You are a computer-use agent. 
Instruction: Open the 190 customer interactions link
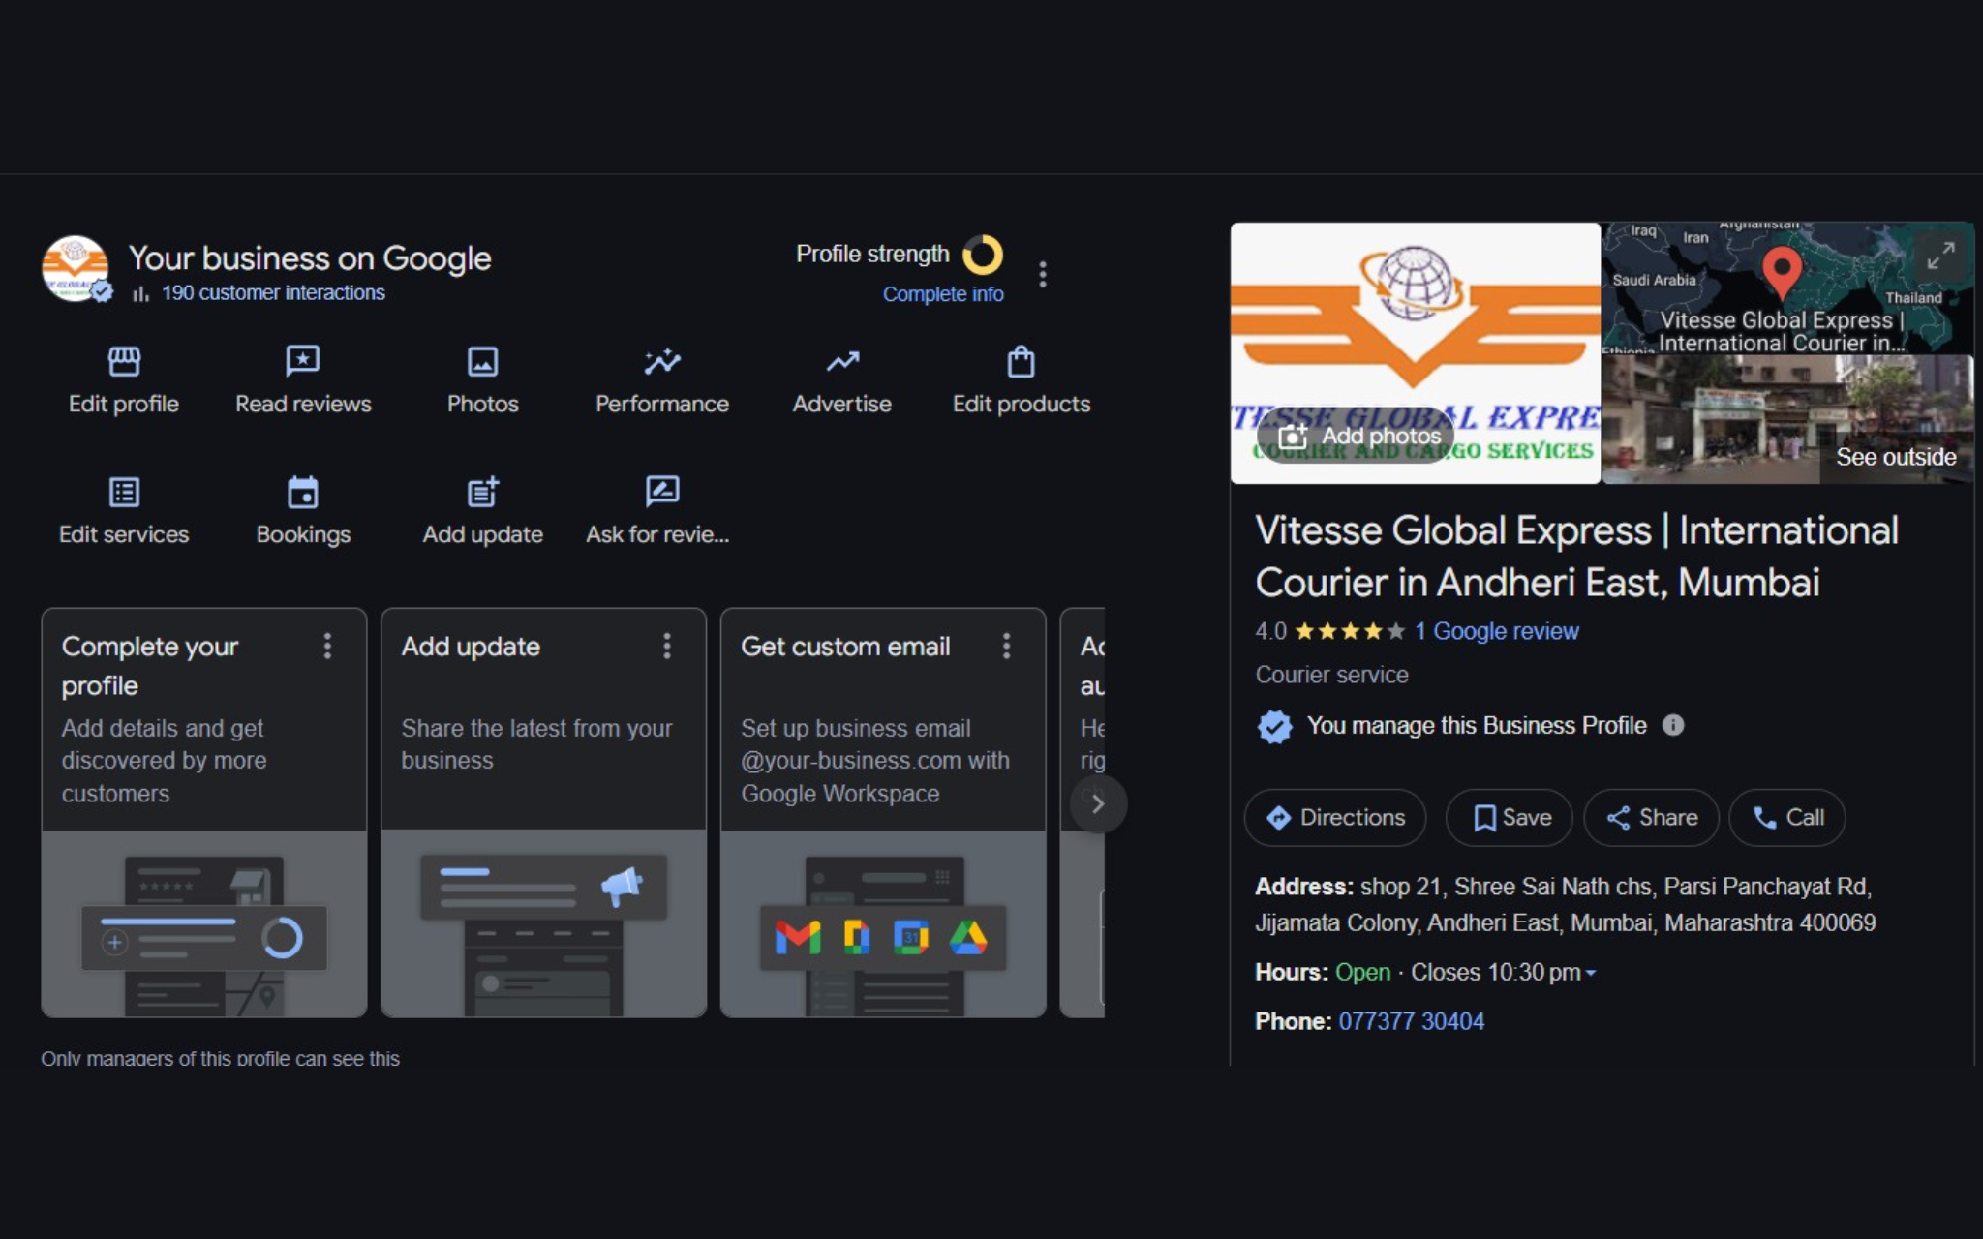(273, 292)
